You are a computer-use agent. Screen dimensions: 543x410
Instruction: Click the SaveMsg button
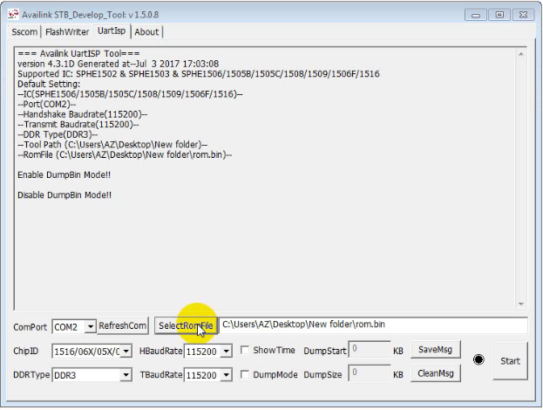pos(436,350)
